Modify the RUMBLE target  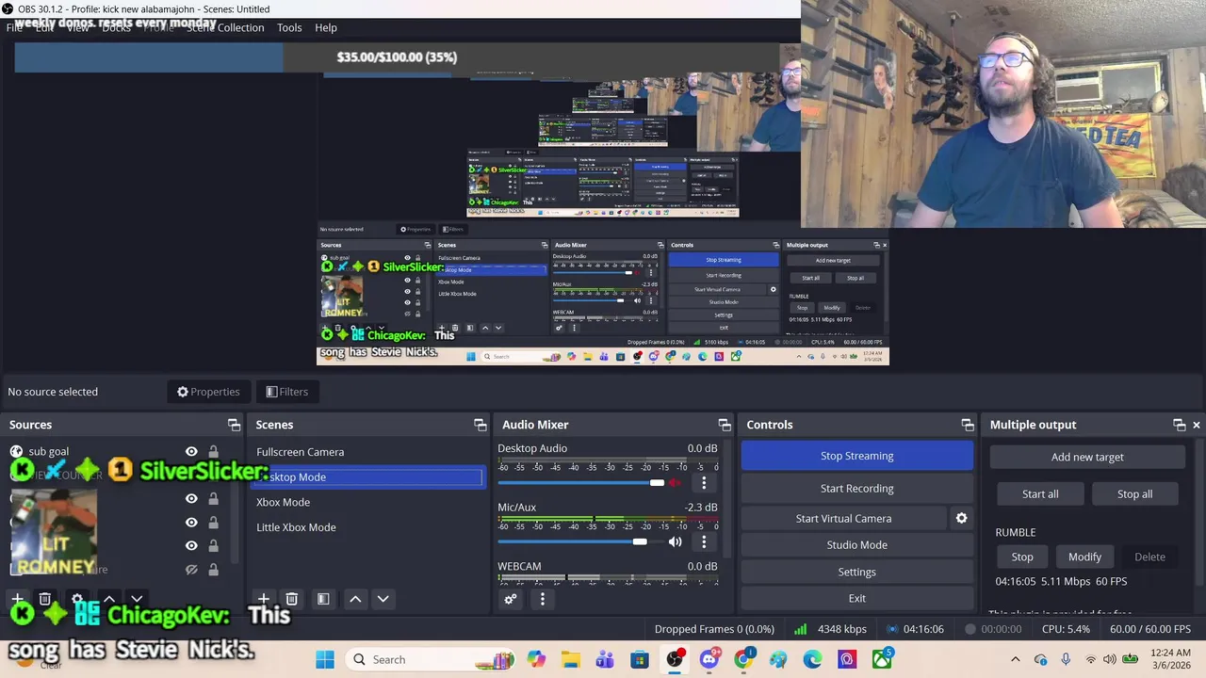pos(1084,557)
